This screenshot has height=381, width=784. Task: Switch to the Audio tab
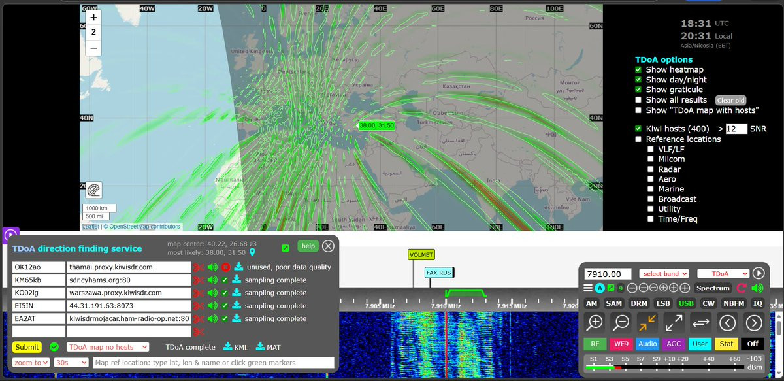point(647,343)
